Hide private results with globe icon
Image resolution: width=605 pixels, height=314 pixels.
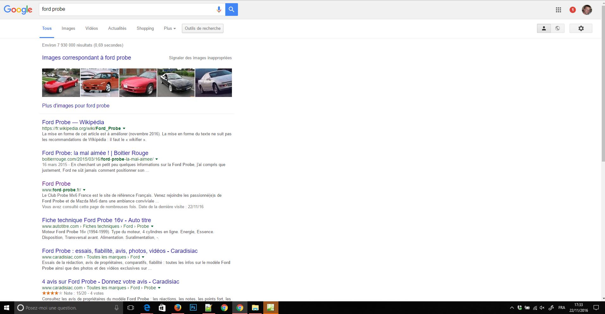[558, 28]
